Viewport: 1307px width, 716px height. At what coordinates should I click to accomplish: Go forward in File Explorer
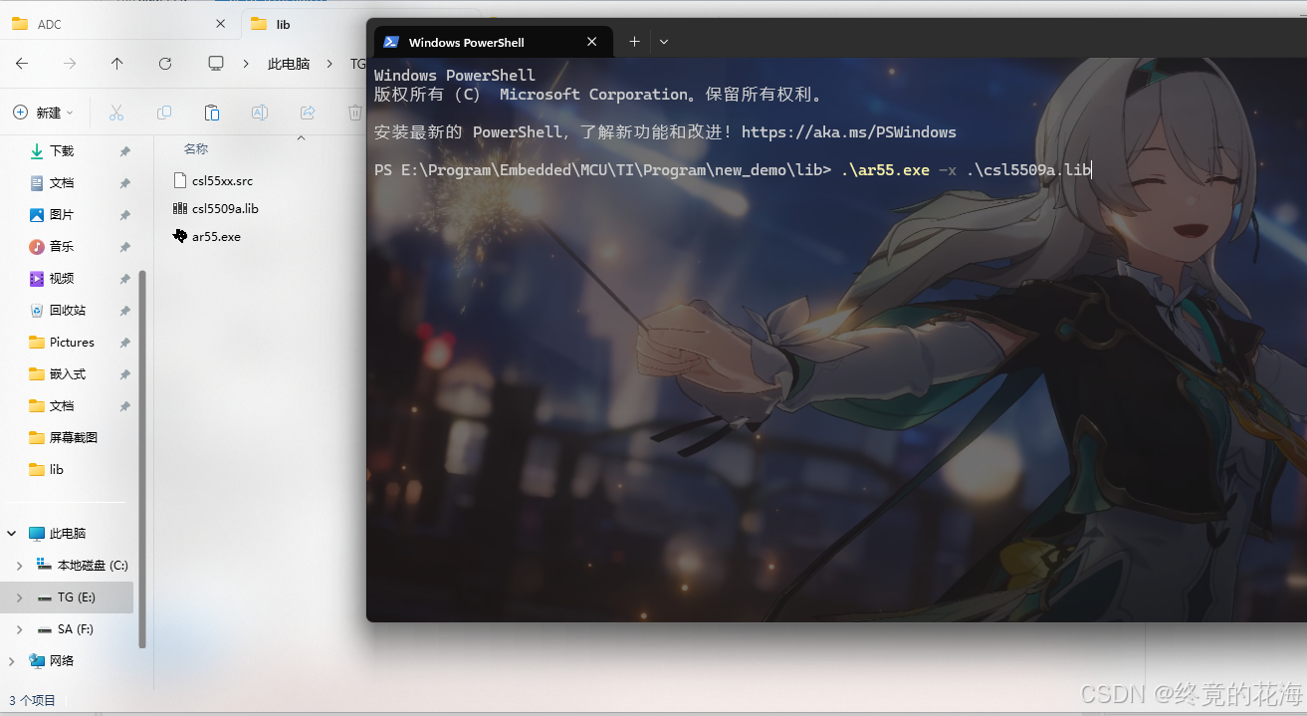(x=70, y=63)
